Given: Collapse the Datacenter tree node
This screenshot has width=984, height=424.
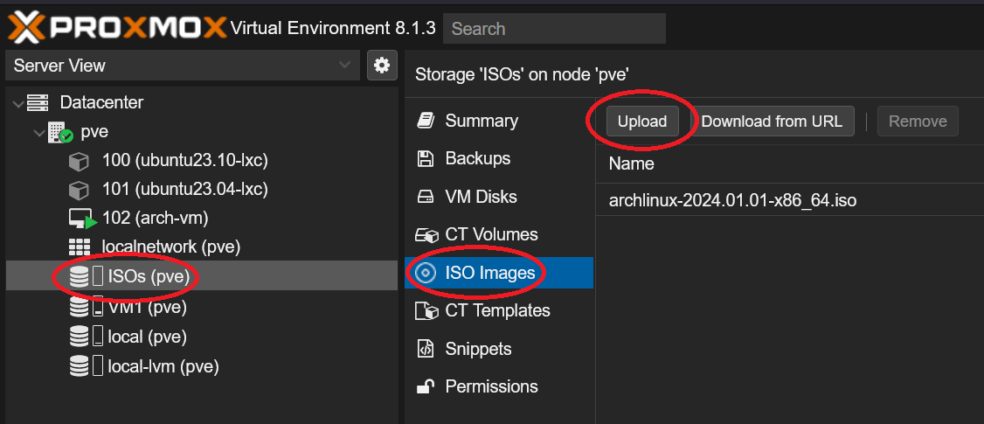Looking at the screenshot, I should (17, 102).
